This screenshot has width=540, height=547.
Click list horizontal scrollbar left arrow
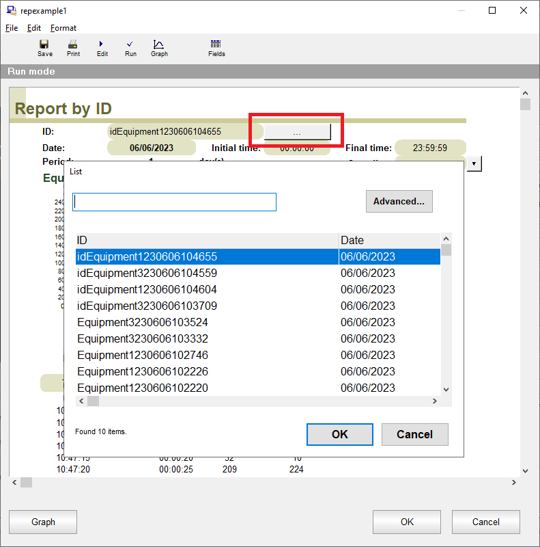[x=81, y=401]
